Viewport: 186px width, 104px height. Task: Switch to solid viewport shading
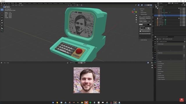149,5
